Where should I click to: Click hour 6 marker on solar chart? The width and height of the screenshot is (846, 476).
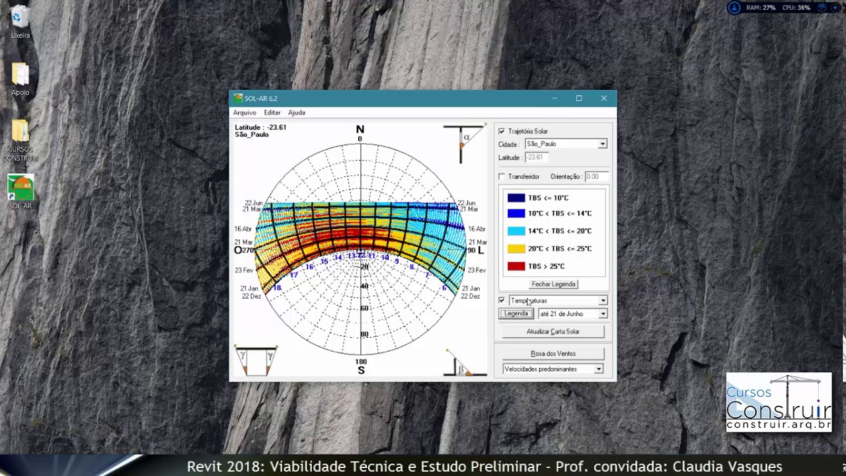(444, 288)
